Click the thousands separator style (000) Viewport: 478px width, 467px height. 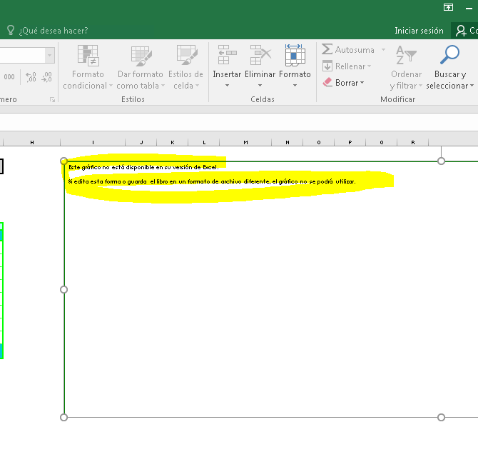tap(9, 77)
